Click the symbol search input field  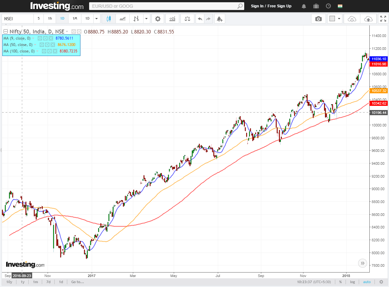click(166, 6)
